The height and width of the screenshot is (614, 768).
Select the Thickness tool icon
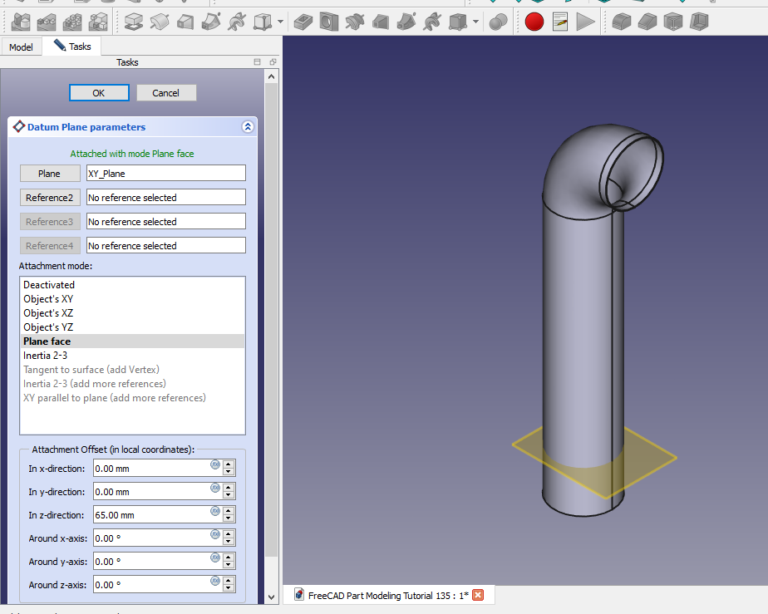tap(699, 22)
